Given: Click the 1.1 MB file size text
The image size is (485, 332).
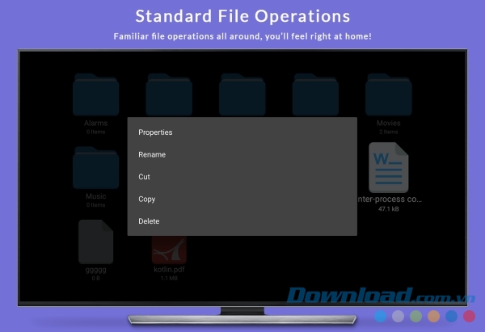Looking at the screenshot, I should pyautogui.click(x=169, y=278).
